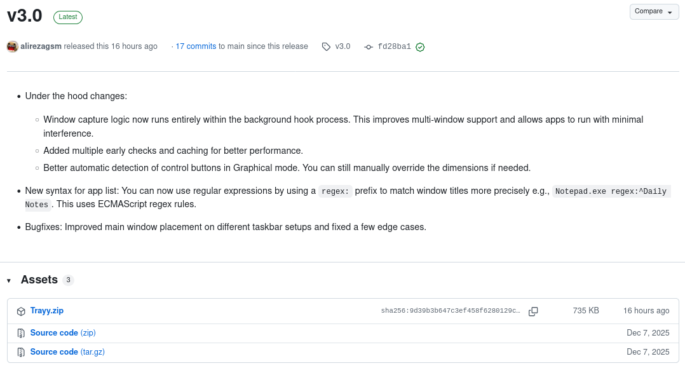Click the package icon beside Trayy.zip
This screenshot has height=368, width=685.
pyautogui.click(x=21, y=311)
